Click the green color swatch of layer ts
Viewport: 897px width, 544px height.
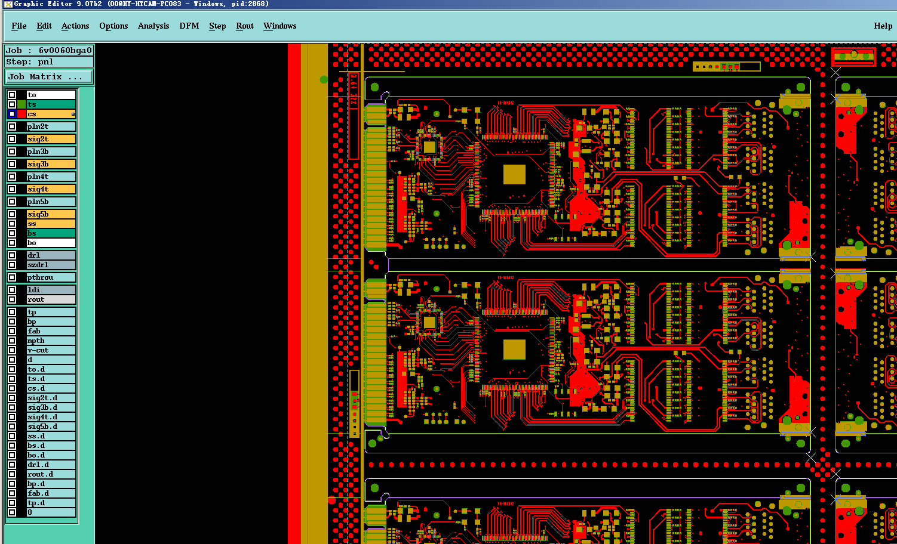pos(21,104)
